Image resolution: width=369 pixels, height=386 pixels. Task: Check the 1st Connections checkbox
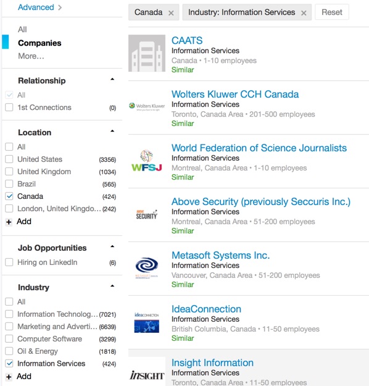(9, 107)
